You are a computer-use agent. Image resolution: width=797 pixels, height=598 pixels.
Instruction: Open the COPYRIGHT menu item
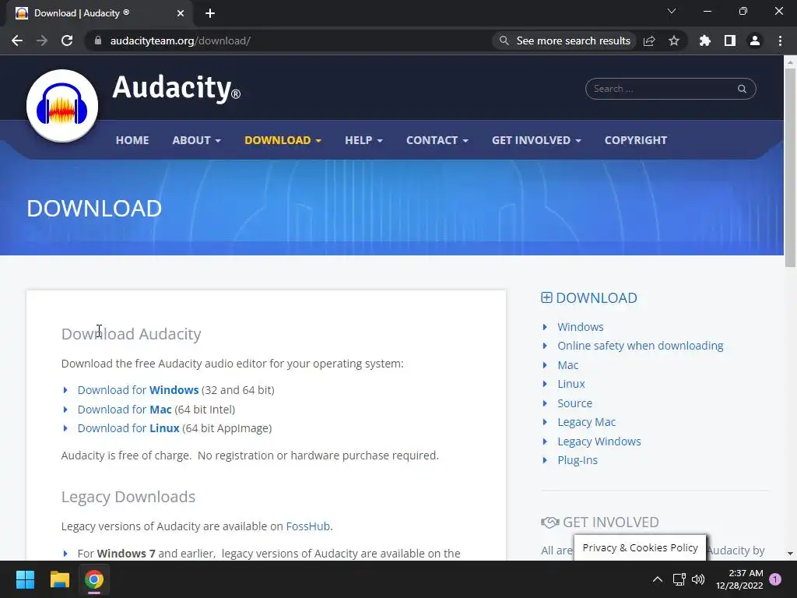(635, 140)
